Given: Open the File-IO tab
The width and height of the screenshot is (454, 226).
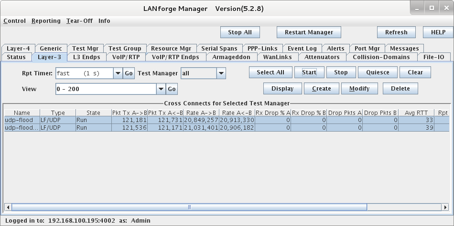Looking at the screenshot, I should (433, 57).
